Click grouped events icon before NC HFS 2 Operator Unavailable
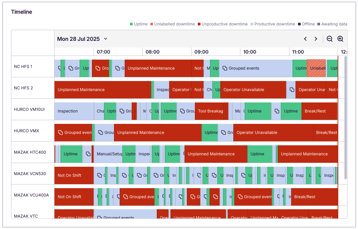Viewport: 358px width, 229px height. coord(291,90)
